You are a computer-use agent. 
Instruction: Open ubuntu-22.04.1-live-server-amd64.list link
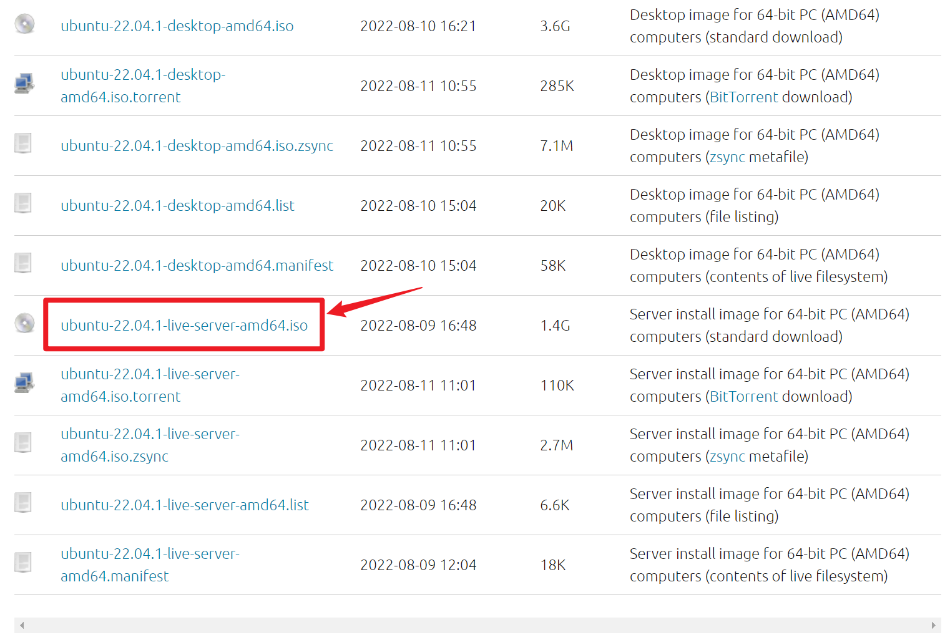tap(185, 505)
